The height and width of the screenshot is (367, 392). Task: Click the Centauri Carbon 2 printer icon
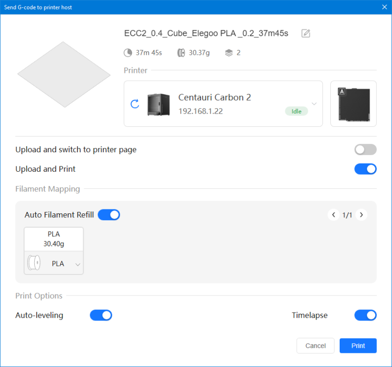(x=159, y=103)
